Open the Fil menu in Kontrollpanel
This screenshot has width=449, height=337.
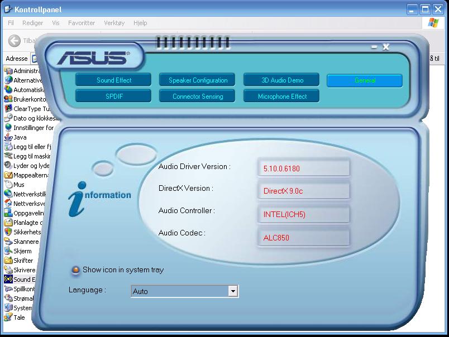(x=11, y=23)
